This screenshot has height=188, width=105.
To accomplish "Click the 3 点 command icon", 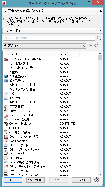I will pyautogui.click(x=6, y=94).
